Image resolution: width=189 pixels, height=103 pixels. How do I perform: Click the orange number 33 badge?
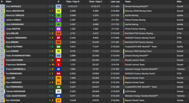pyautogui.click(x=58, y=42)
